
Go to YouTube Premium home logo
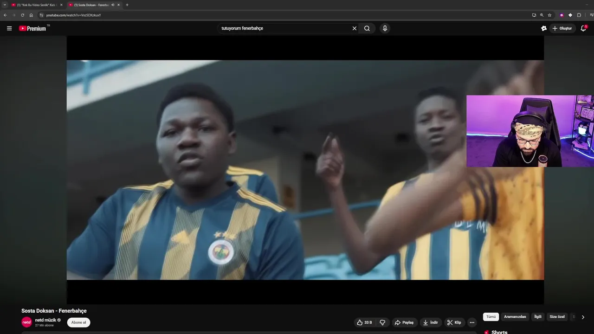33,28
